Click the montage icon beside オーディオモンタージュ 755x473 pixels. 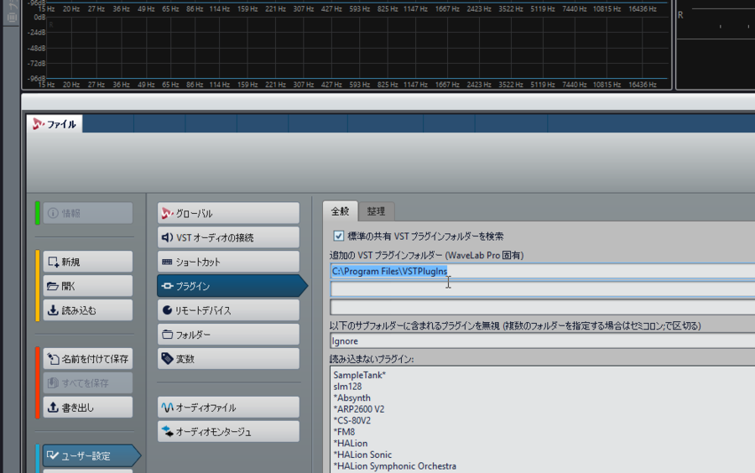pos(167,431)
